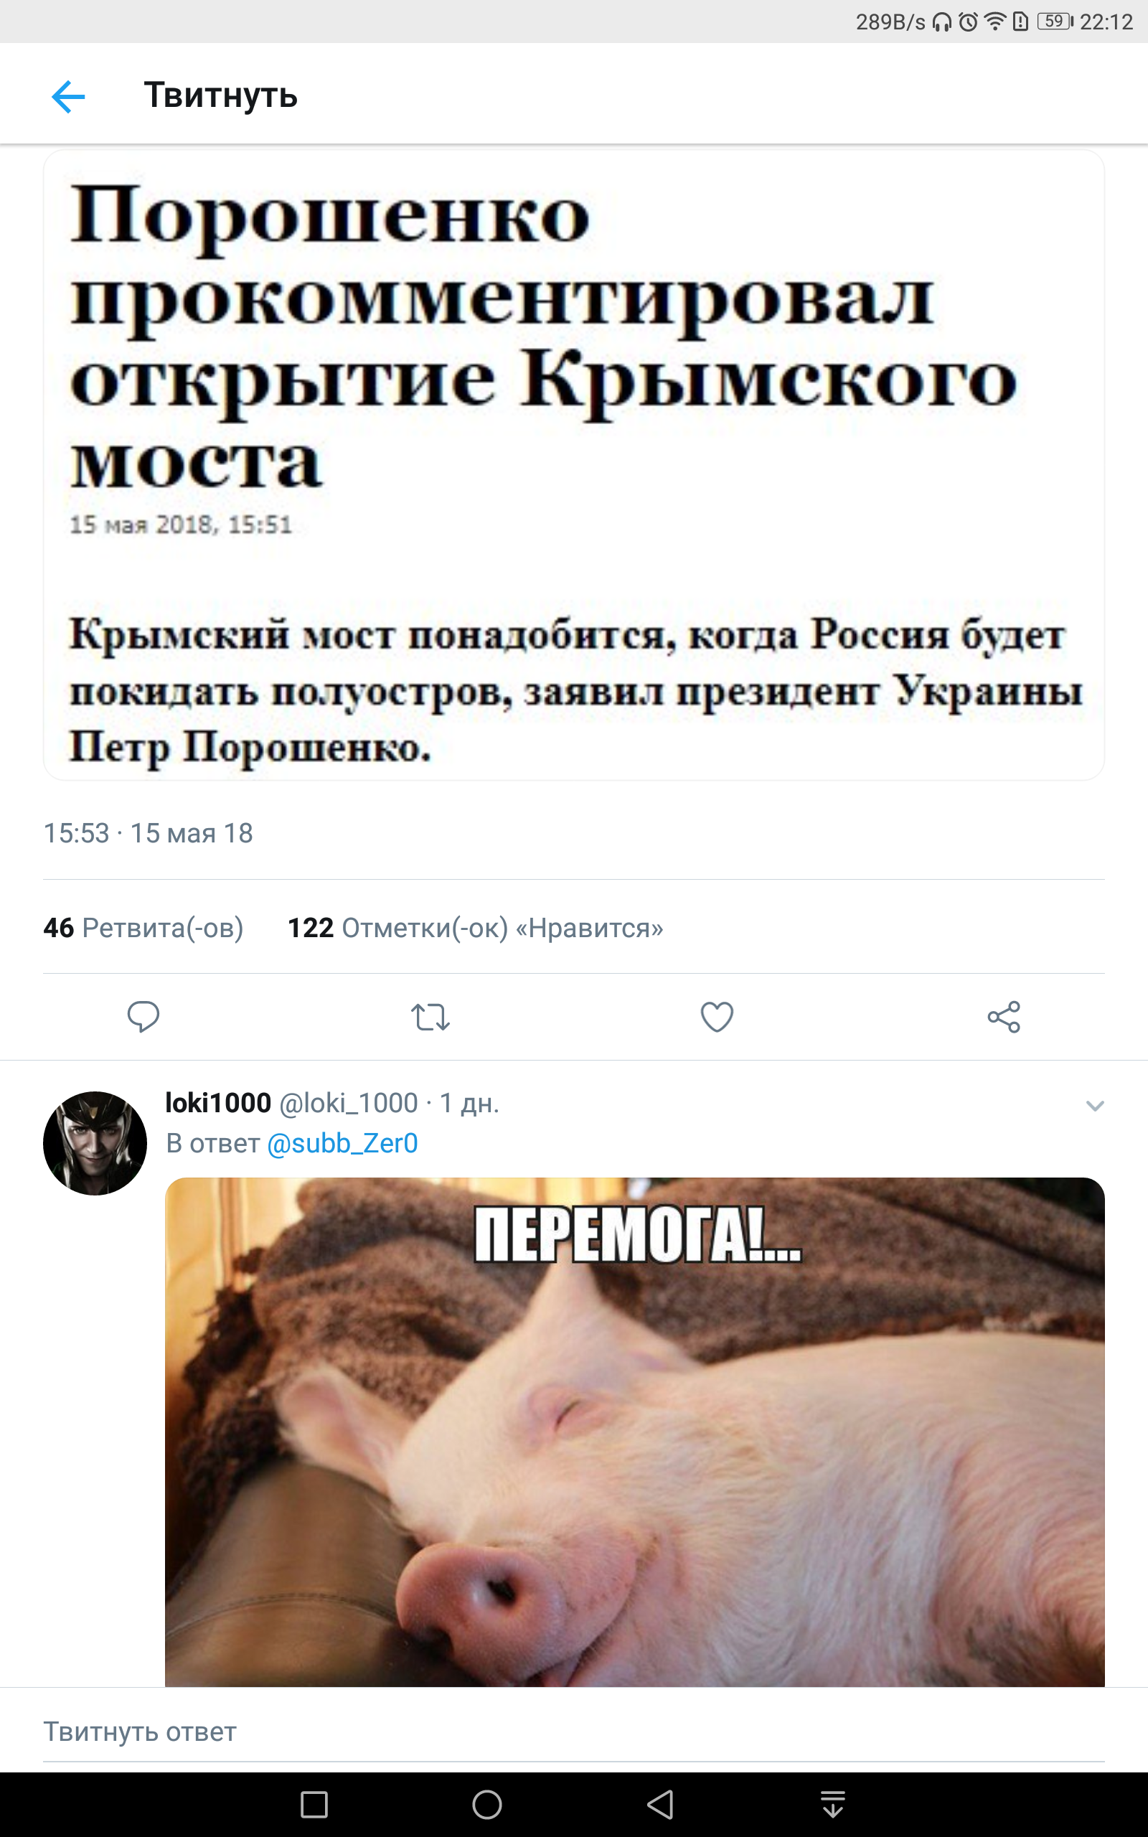Open the @subb_Zer0 mention link
1148x1837 pixels.
(342, 1143)
